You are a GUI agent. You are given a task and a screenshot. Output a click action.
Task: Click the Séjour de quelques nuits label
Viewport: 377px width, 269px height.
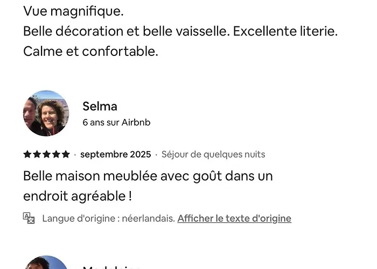tap(213, 154)
